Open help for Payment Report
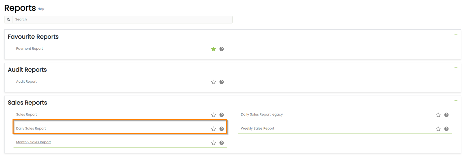The image size is (464, 155). point(222,49)
